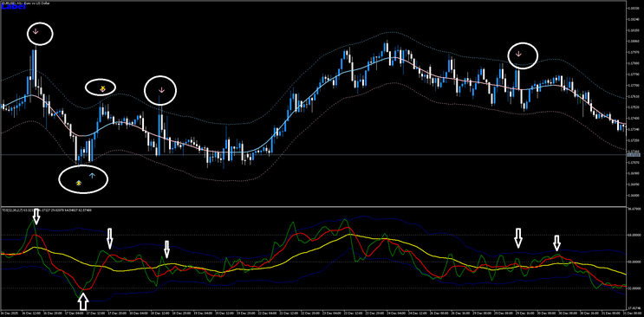644x317 pixels.
Task: Click the 68.0000 level label on TDI scale
Action: click(634, 236)
